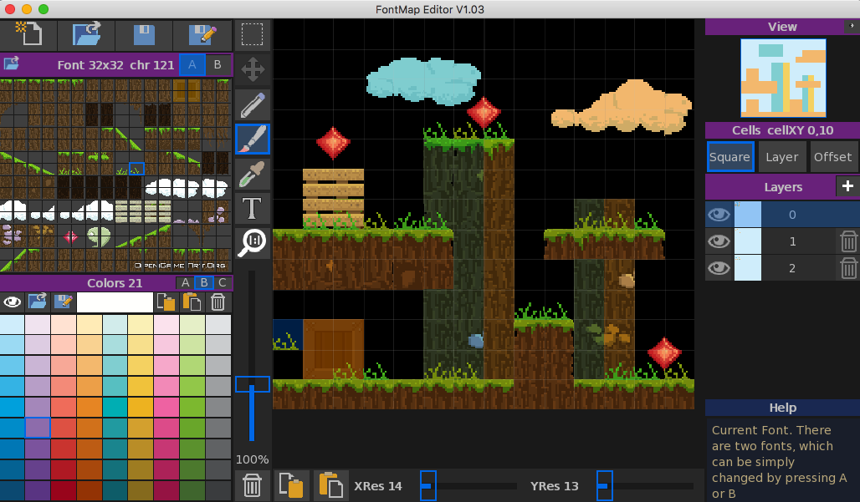Screen dimensions: 860x502
Task: Select the move tool with arrows
Action: point(252,68)
